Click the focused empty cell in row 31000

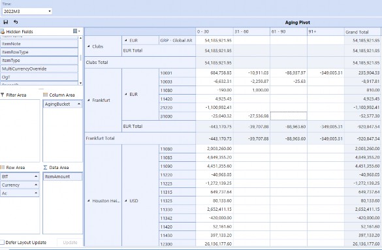[289, 116]
